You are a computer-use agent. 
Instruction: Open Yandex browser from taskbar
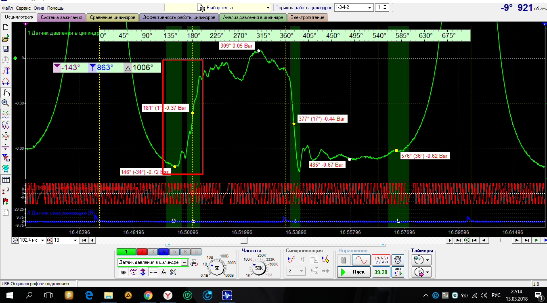[168, 295]
